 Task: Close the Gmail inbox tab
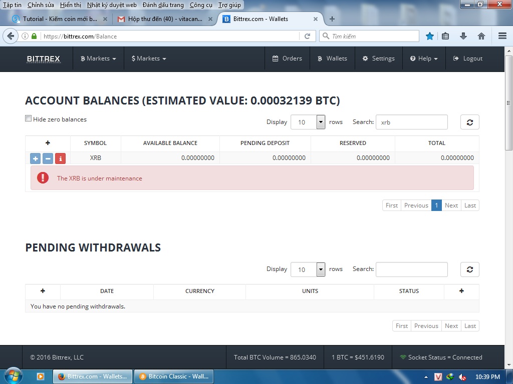click(210, 19)
